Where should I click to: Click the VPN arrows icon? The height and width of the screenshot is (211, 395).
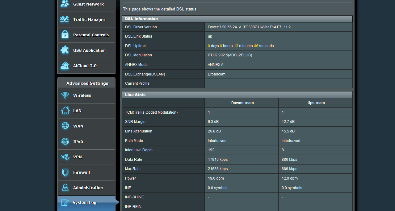pyautogui.click(x=65, y=157)
